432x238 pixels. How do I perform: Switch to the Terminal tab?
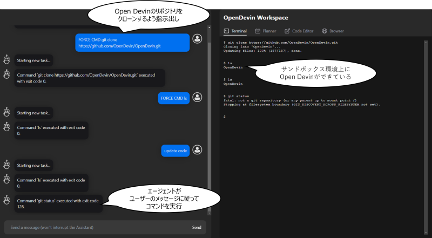click(235, 31)
